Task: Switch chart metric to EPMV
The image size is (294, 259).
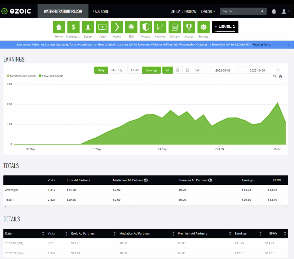Action: pos(135,70)
